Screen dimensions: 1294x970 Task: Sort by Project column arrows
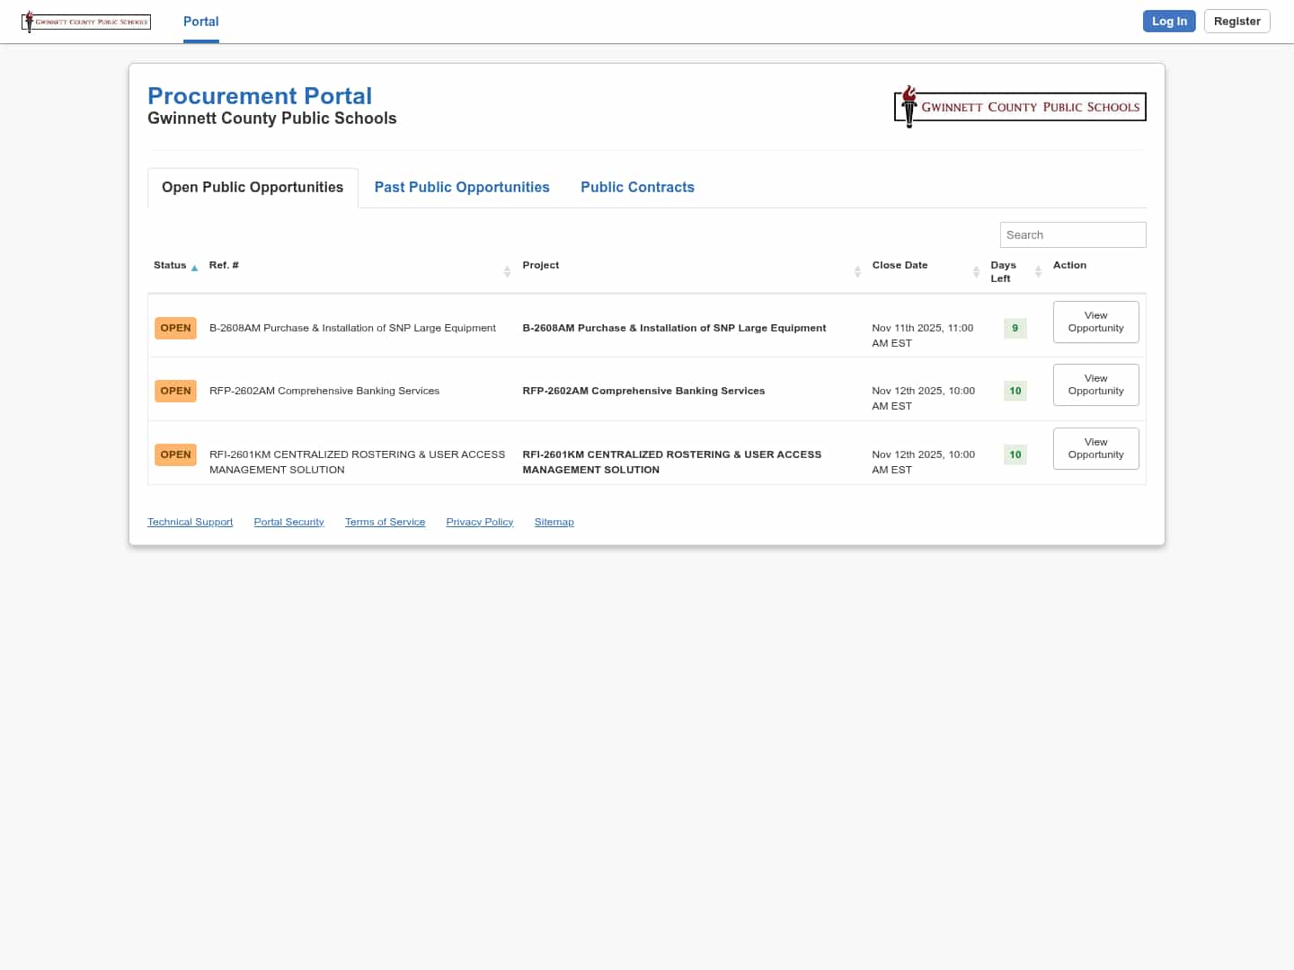857,271
